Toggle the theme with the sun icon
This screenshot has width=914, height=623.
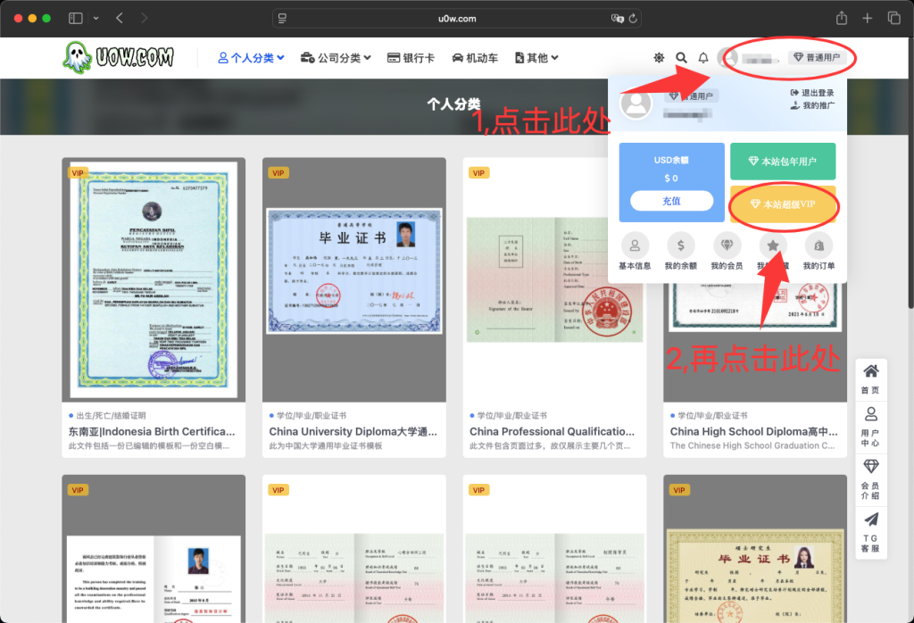[659, 58]
